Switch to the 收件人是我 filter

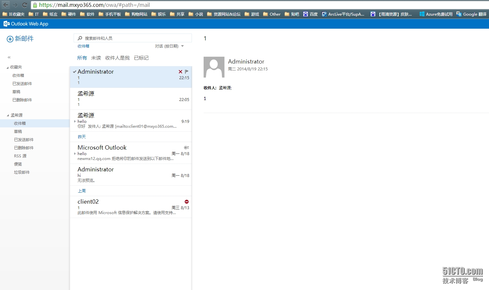coord(117,58)
